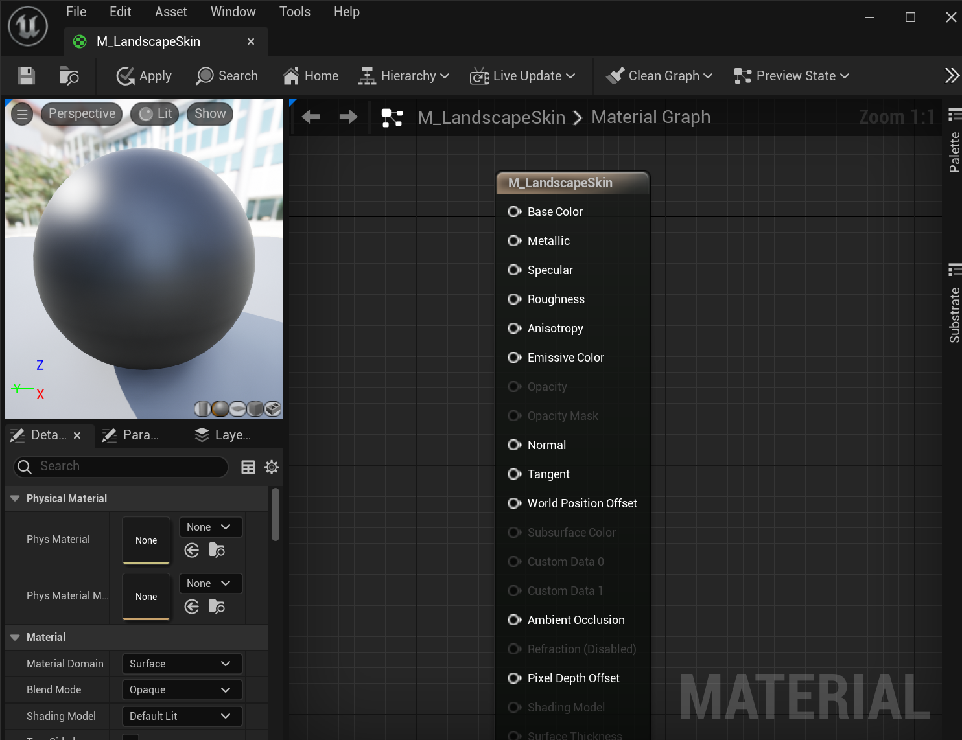Open the Show viewport menu

(210, 113)
